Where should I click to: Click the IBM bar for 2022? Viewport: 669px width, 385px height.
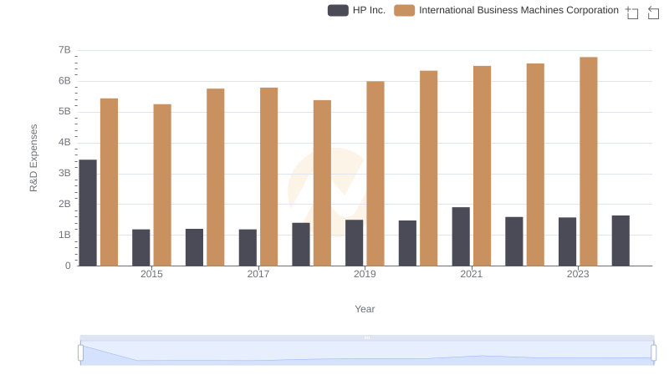click(535, 165)
